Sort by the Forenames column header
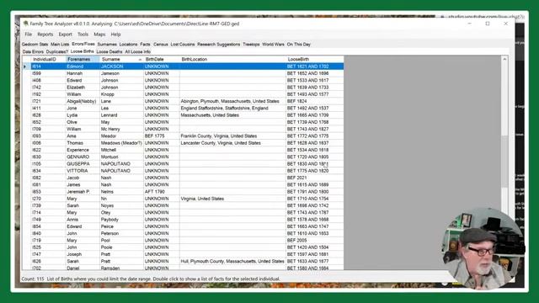The height and width of the screenshot is (303, 539). [83, 59]
